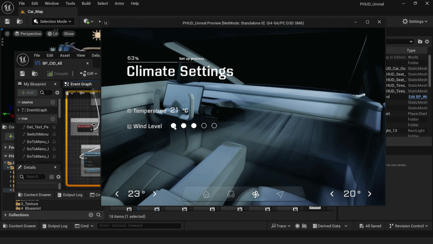Switch to the Event Graph tab

click(x=81, y=84)
